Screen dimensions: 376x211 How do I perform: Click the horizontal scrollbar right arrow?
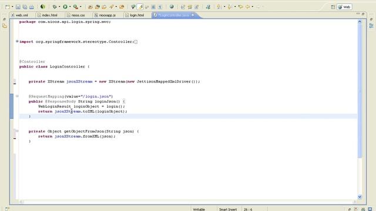click(x=354, y=202)
